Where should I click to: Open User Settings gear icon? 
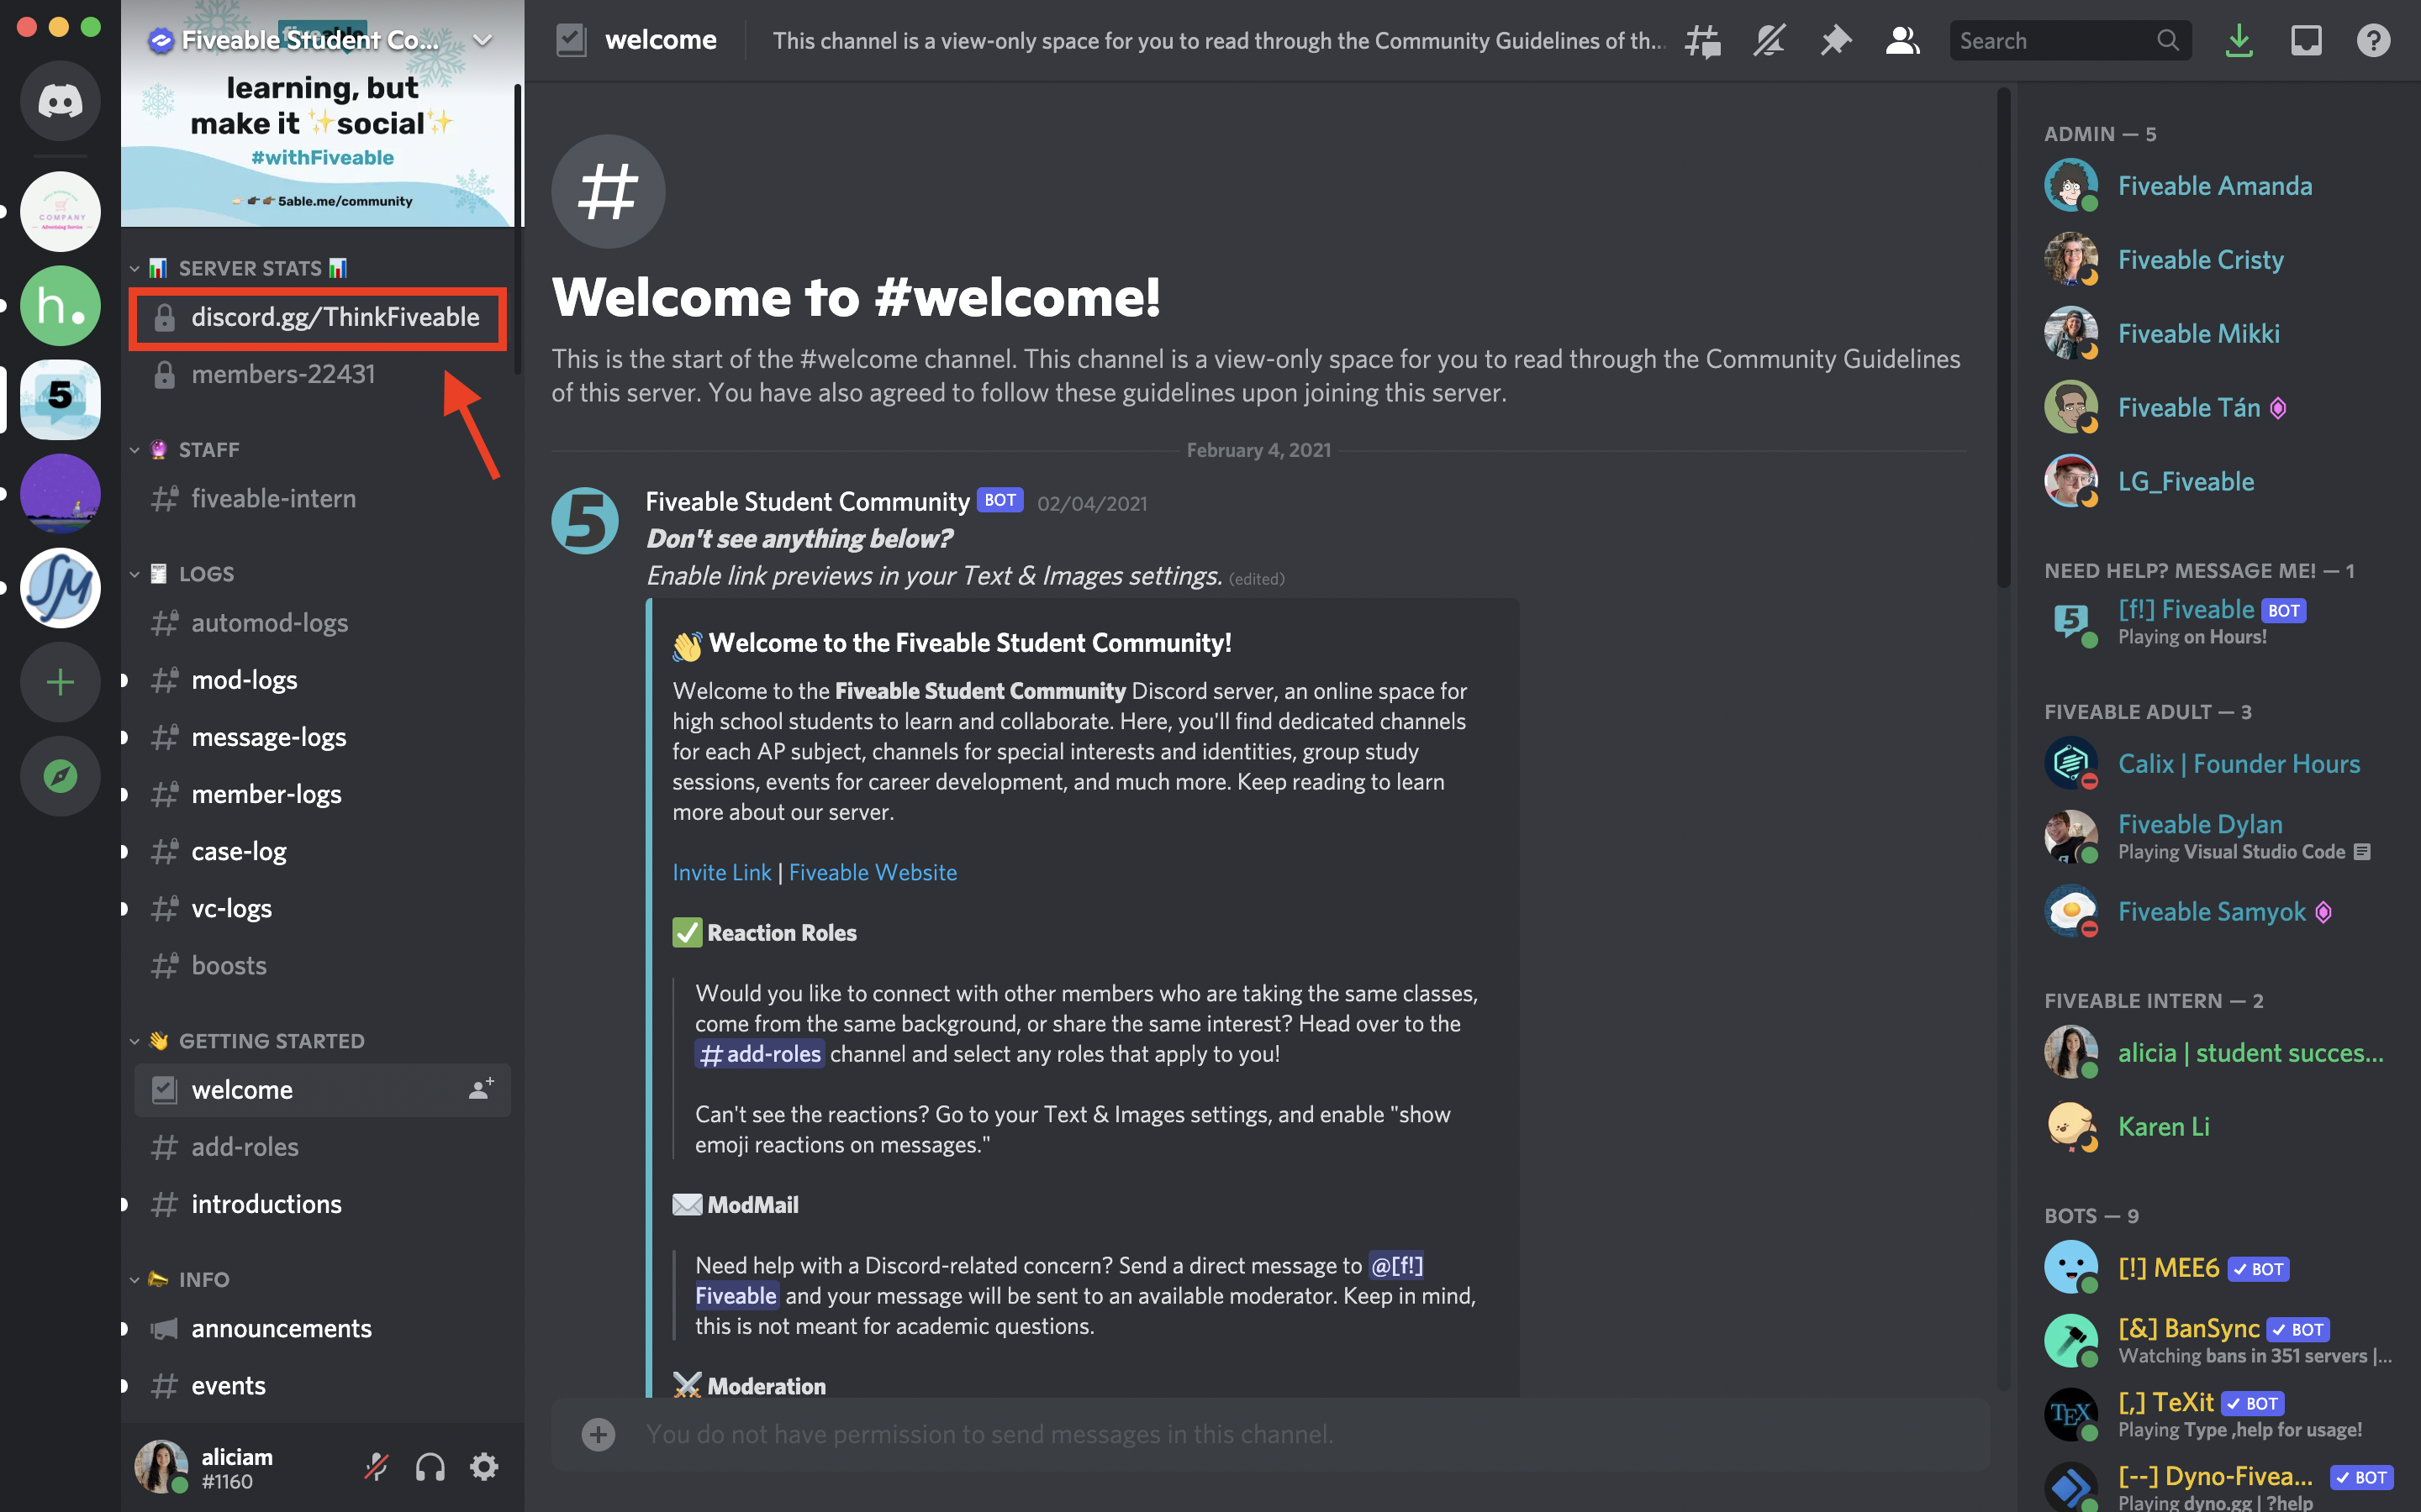pos(484,1467)
